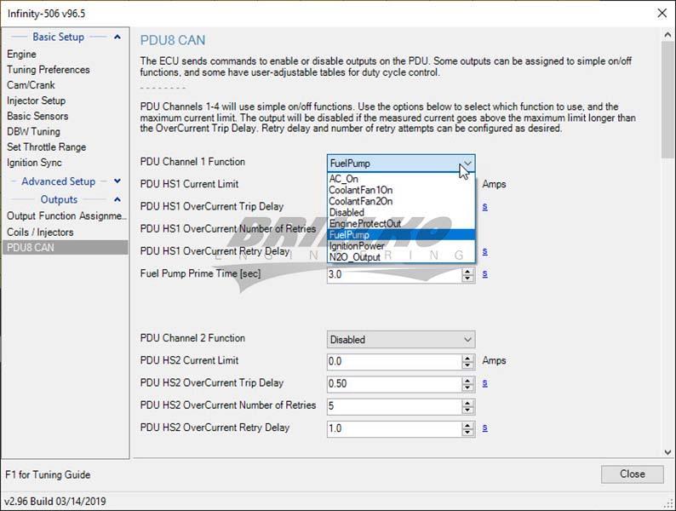The height and width of the screenshot is (511, 676).
Task: Click the Close button
Action: pyautogui.click(x=632, y=474)
